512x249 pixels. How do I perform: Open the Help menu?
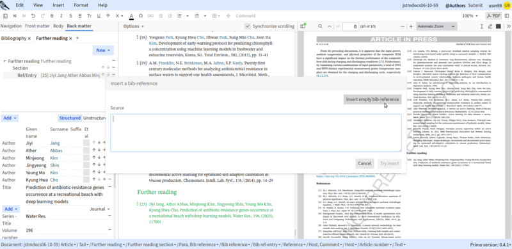[x=102, y=5]
